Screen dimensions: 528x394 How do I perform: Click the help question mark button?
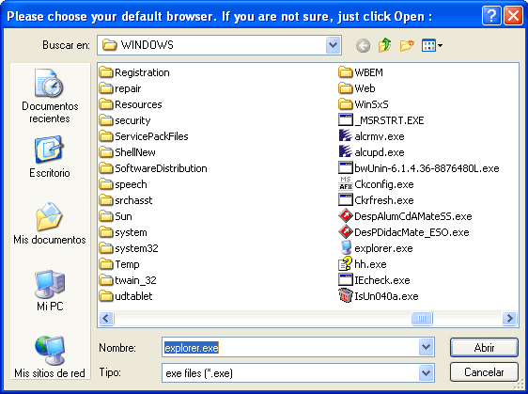tap(491, 15)
